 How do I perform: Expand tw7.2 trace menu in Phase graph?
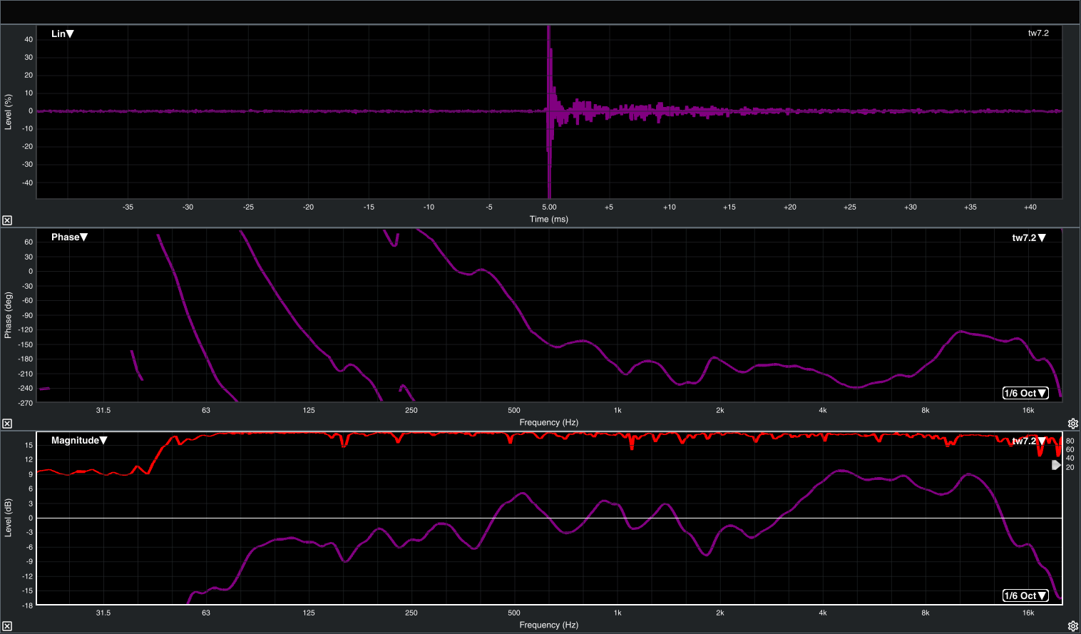coord(1029,238)
